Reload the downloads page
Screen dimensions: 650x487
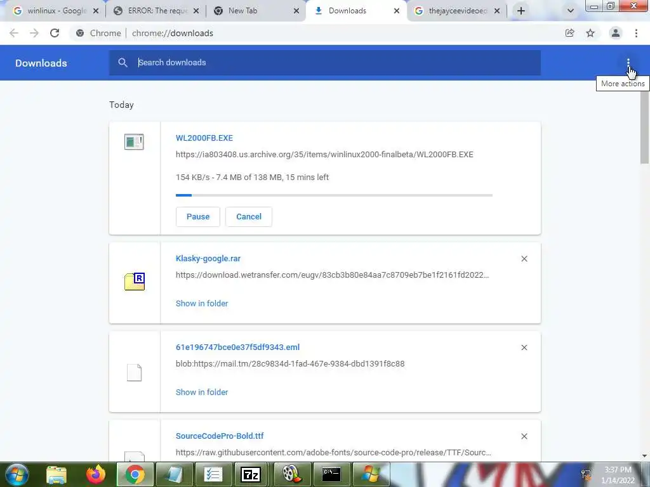point(55,33)
